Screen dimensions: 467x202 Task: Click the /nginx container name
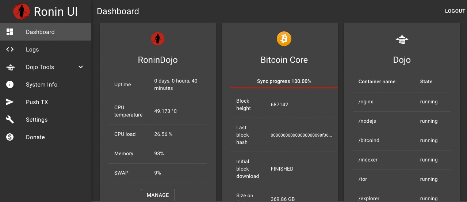[366, 102]
